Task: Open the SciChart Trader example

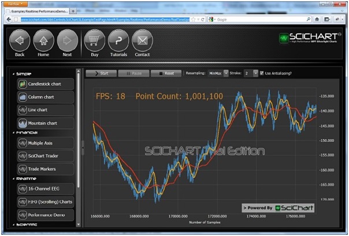Action: click(46, 156)
